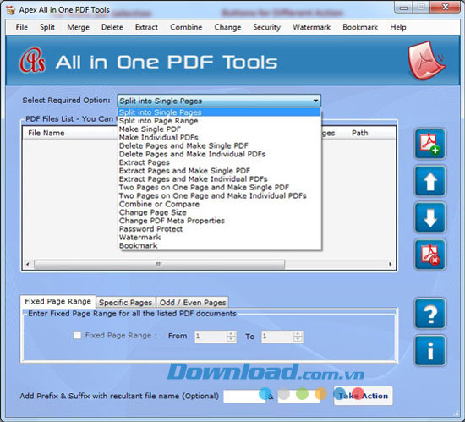465x422 pixels.
Task: Click the From page number field
Action: point(211,337)
